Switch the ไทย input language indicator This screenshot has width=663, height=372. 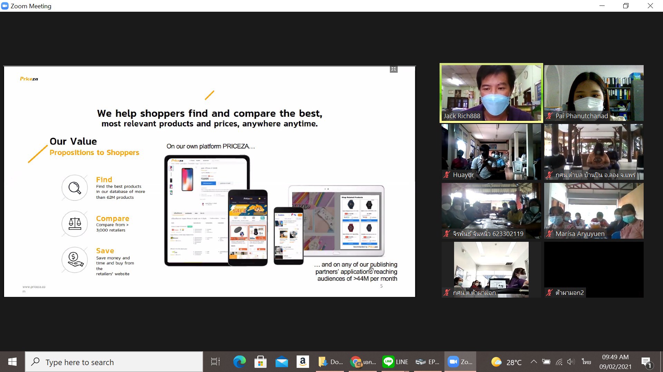(x=586, y=362)
